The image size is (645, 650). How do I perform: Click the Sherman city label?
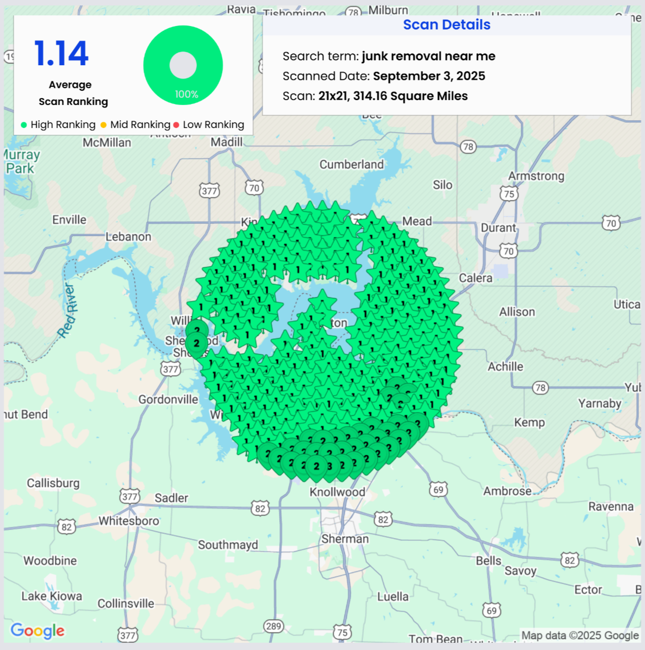[x=345, y=539]
